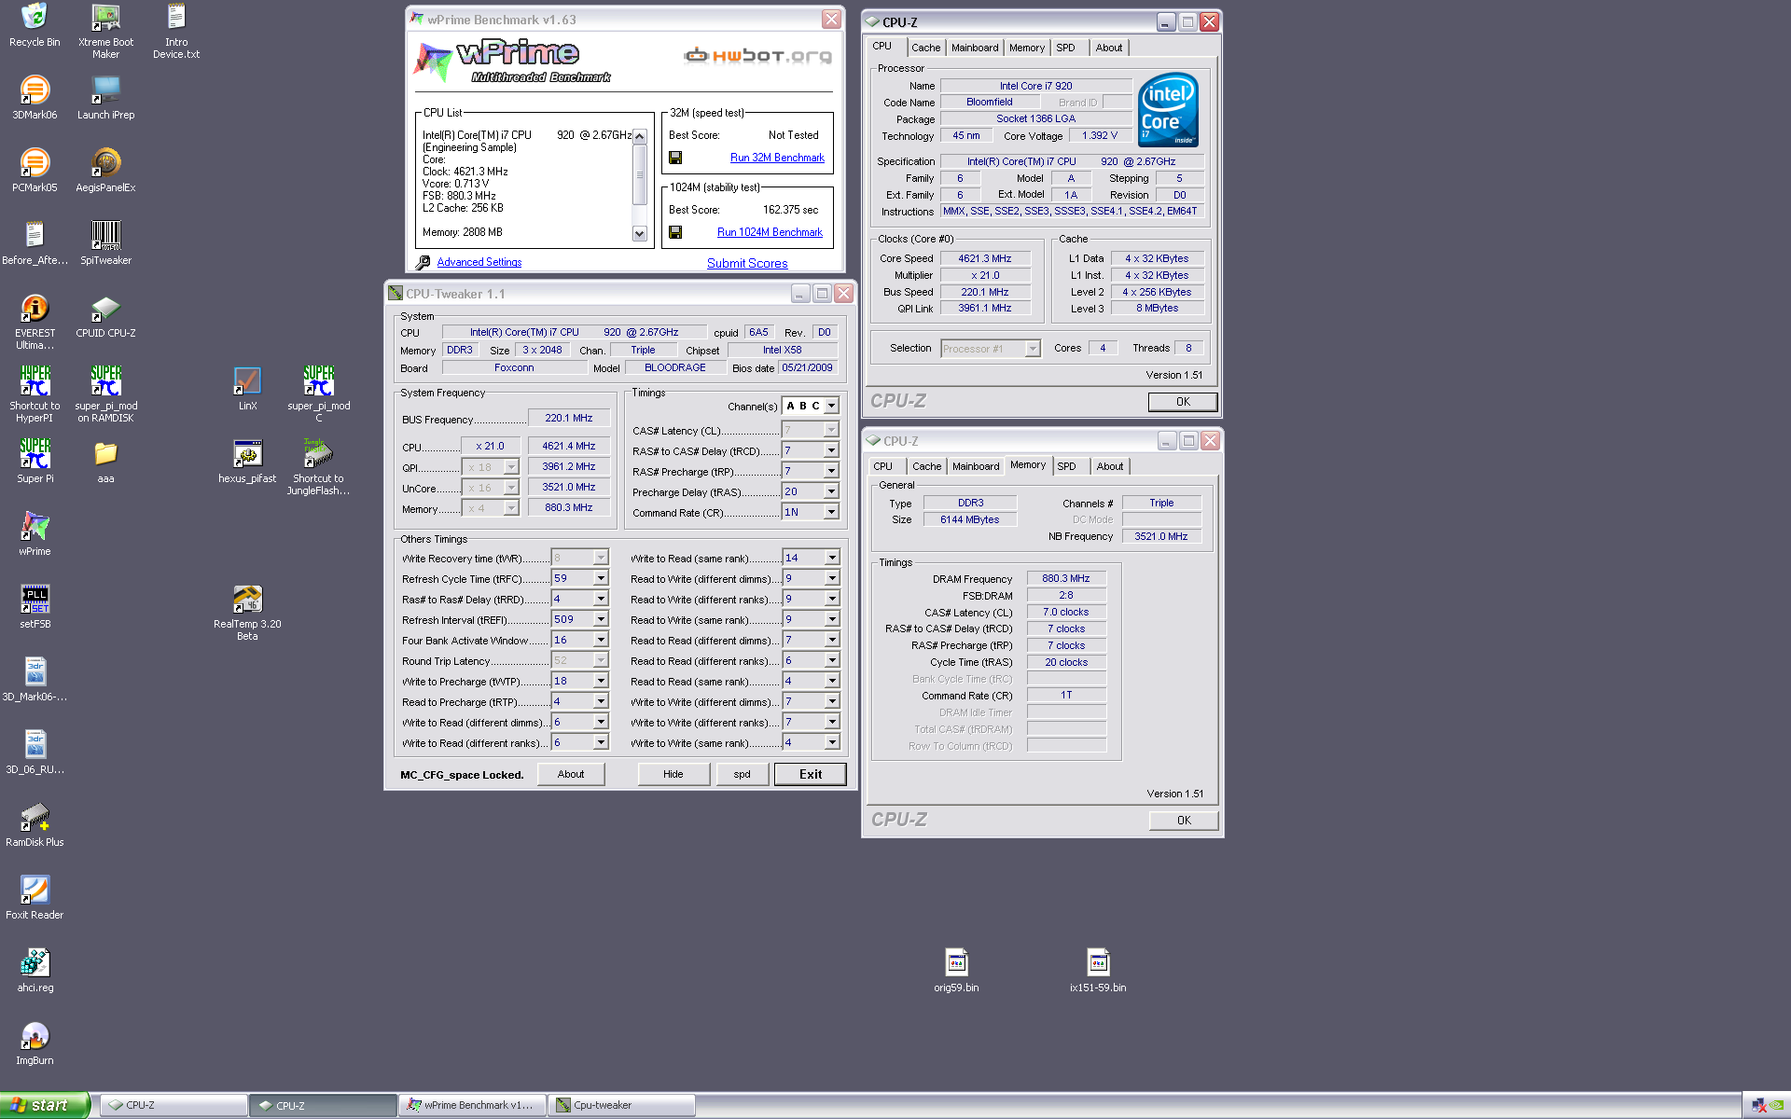The width and height of the screenshot is (1791, 1119).
Task: Click Hide button in CPU-Tweaker
Action: click(673, 774)
